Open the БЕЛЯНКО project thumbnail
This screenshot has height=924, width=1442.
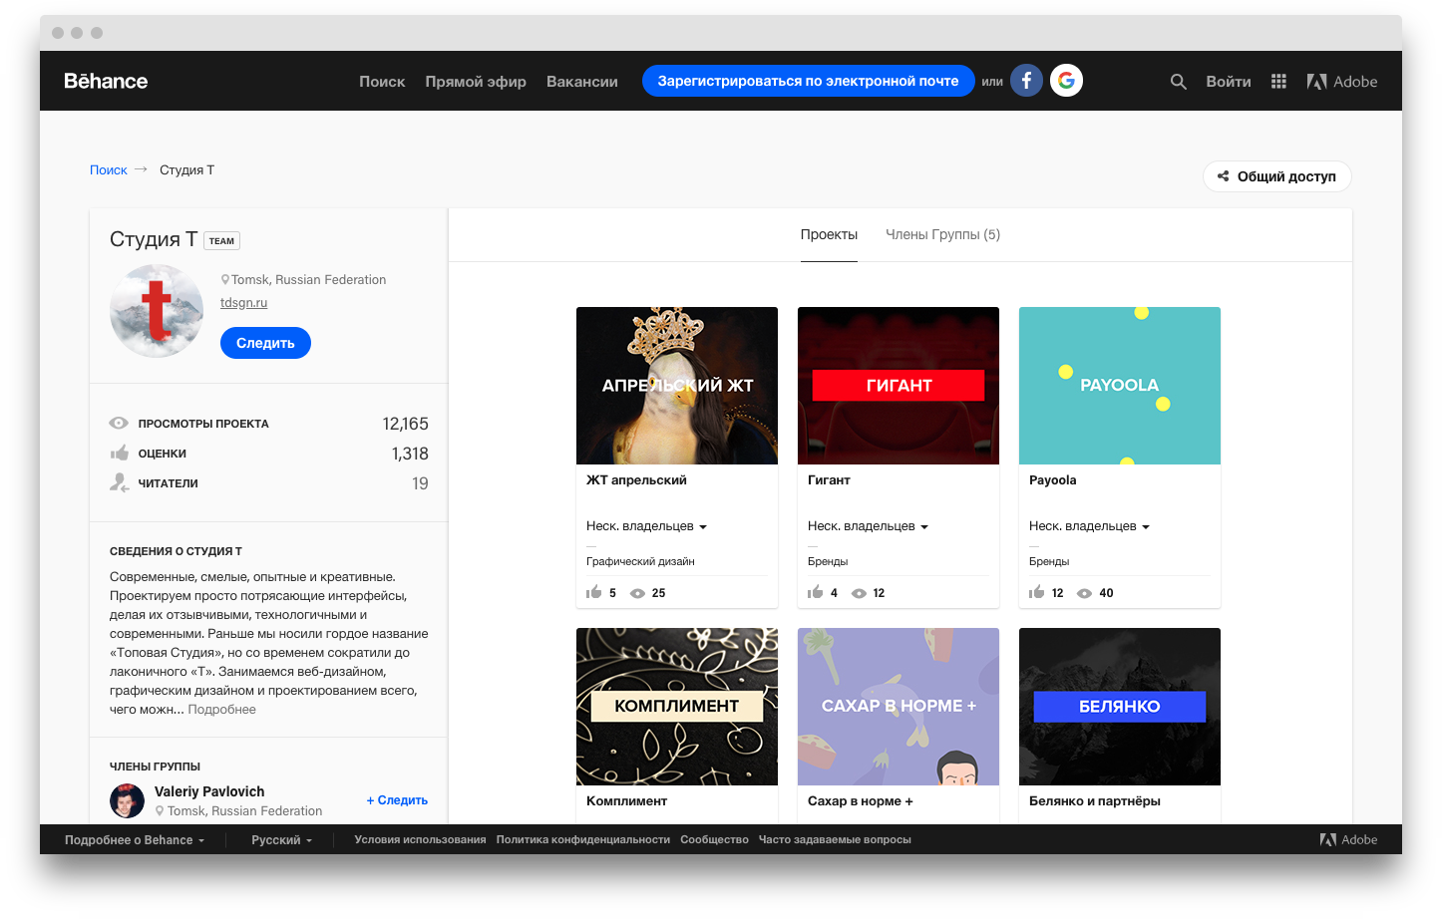(x=1120, y=707)
